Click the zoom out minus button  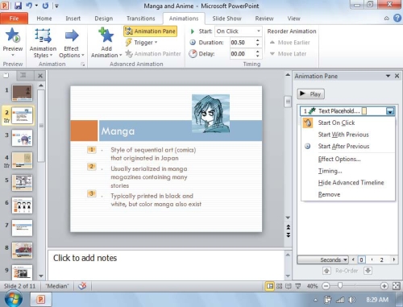pos(326,286)
